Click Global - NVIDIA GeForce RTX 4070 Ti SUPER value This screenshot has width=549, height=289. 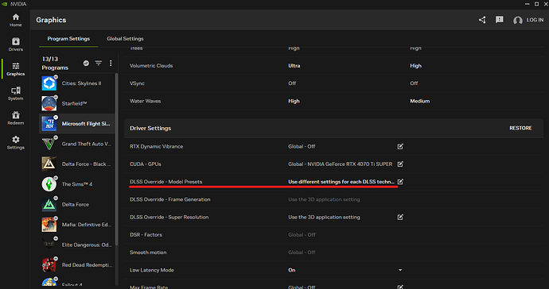point(340,164)
